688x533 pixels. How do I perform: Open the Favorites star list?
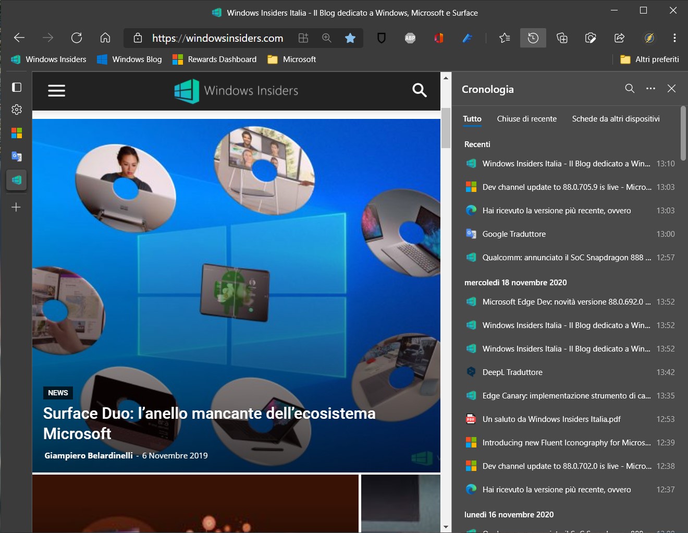[x=505, y=38]
